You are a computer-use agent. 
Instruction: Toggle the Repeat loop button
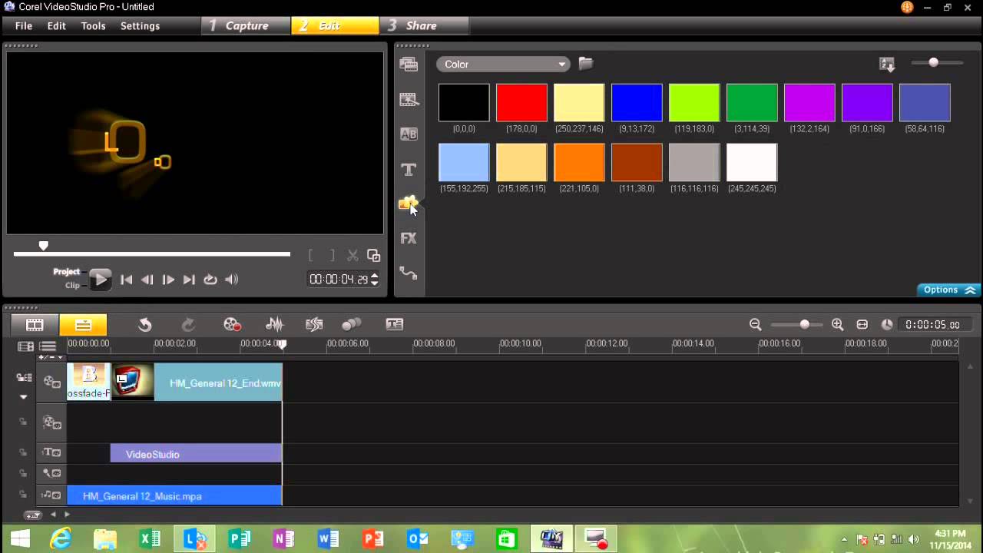[x=210, y=280]
